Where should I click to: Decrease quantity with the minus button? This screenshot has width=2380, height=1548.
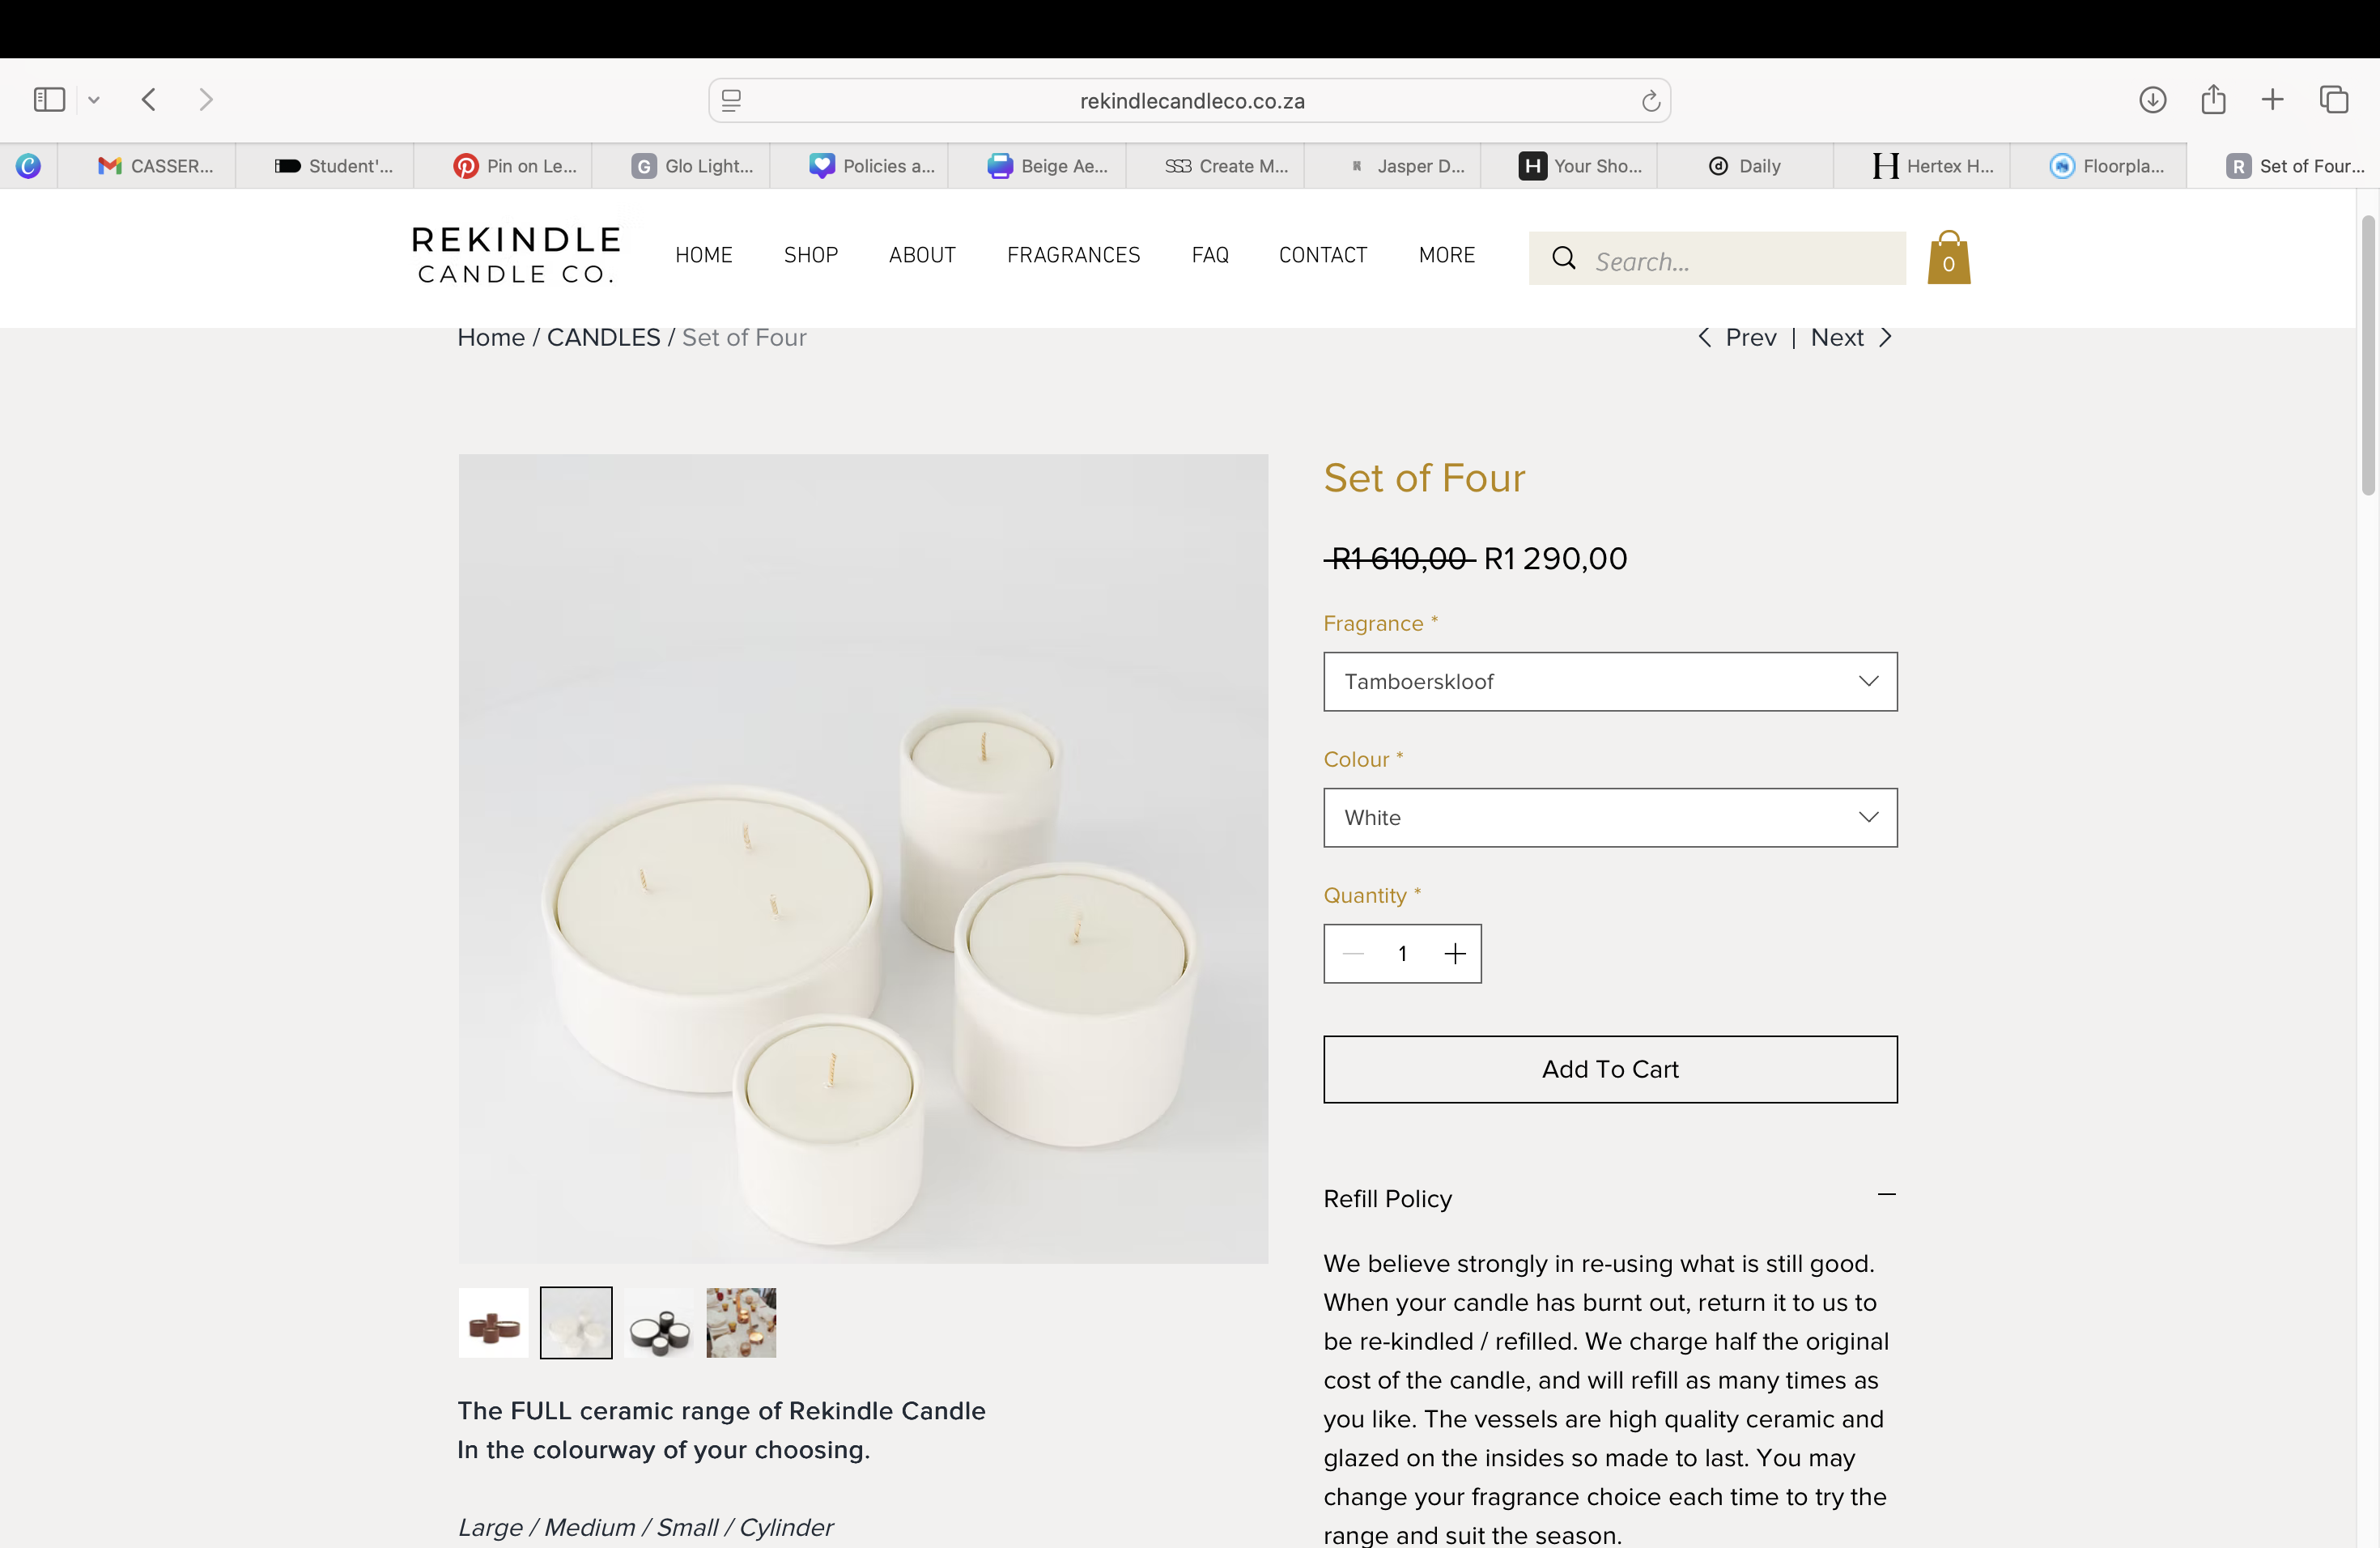click(1353, 953)
